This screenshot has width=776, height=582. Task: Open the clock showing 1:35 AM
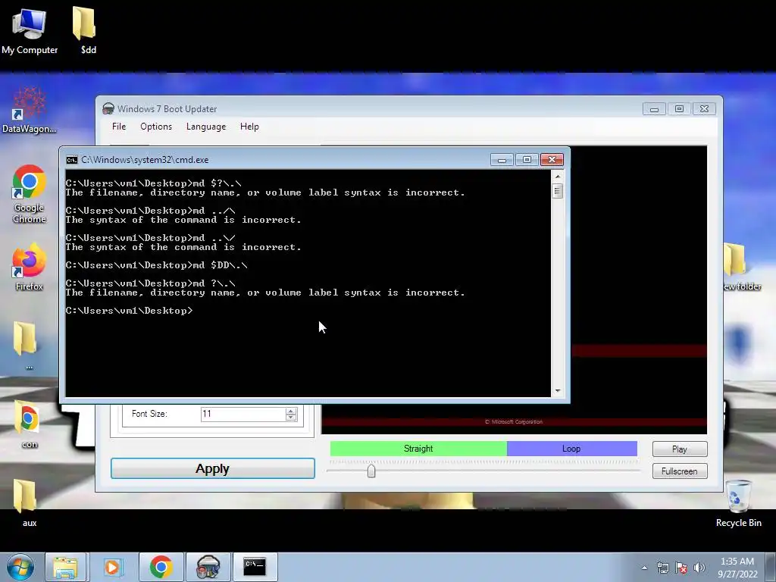coord(737,568)
